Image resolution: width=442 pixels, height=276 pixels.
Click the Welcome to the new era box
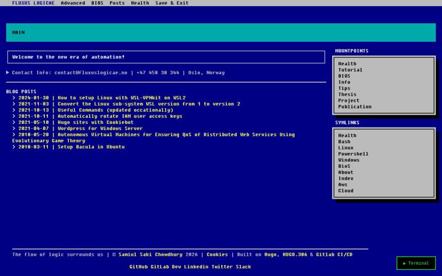click(x=166, y=57)
